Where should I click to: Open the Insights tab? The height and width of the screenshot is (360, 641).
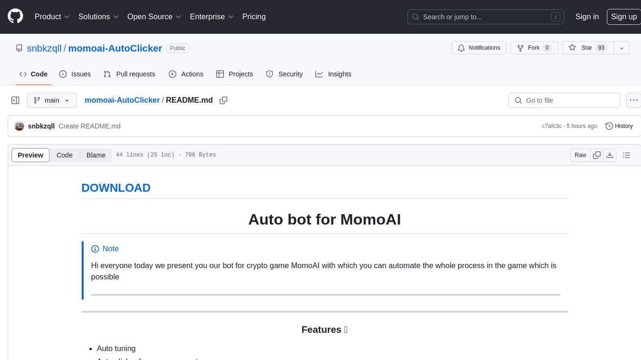pos(333,74)
